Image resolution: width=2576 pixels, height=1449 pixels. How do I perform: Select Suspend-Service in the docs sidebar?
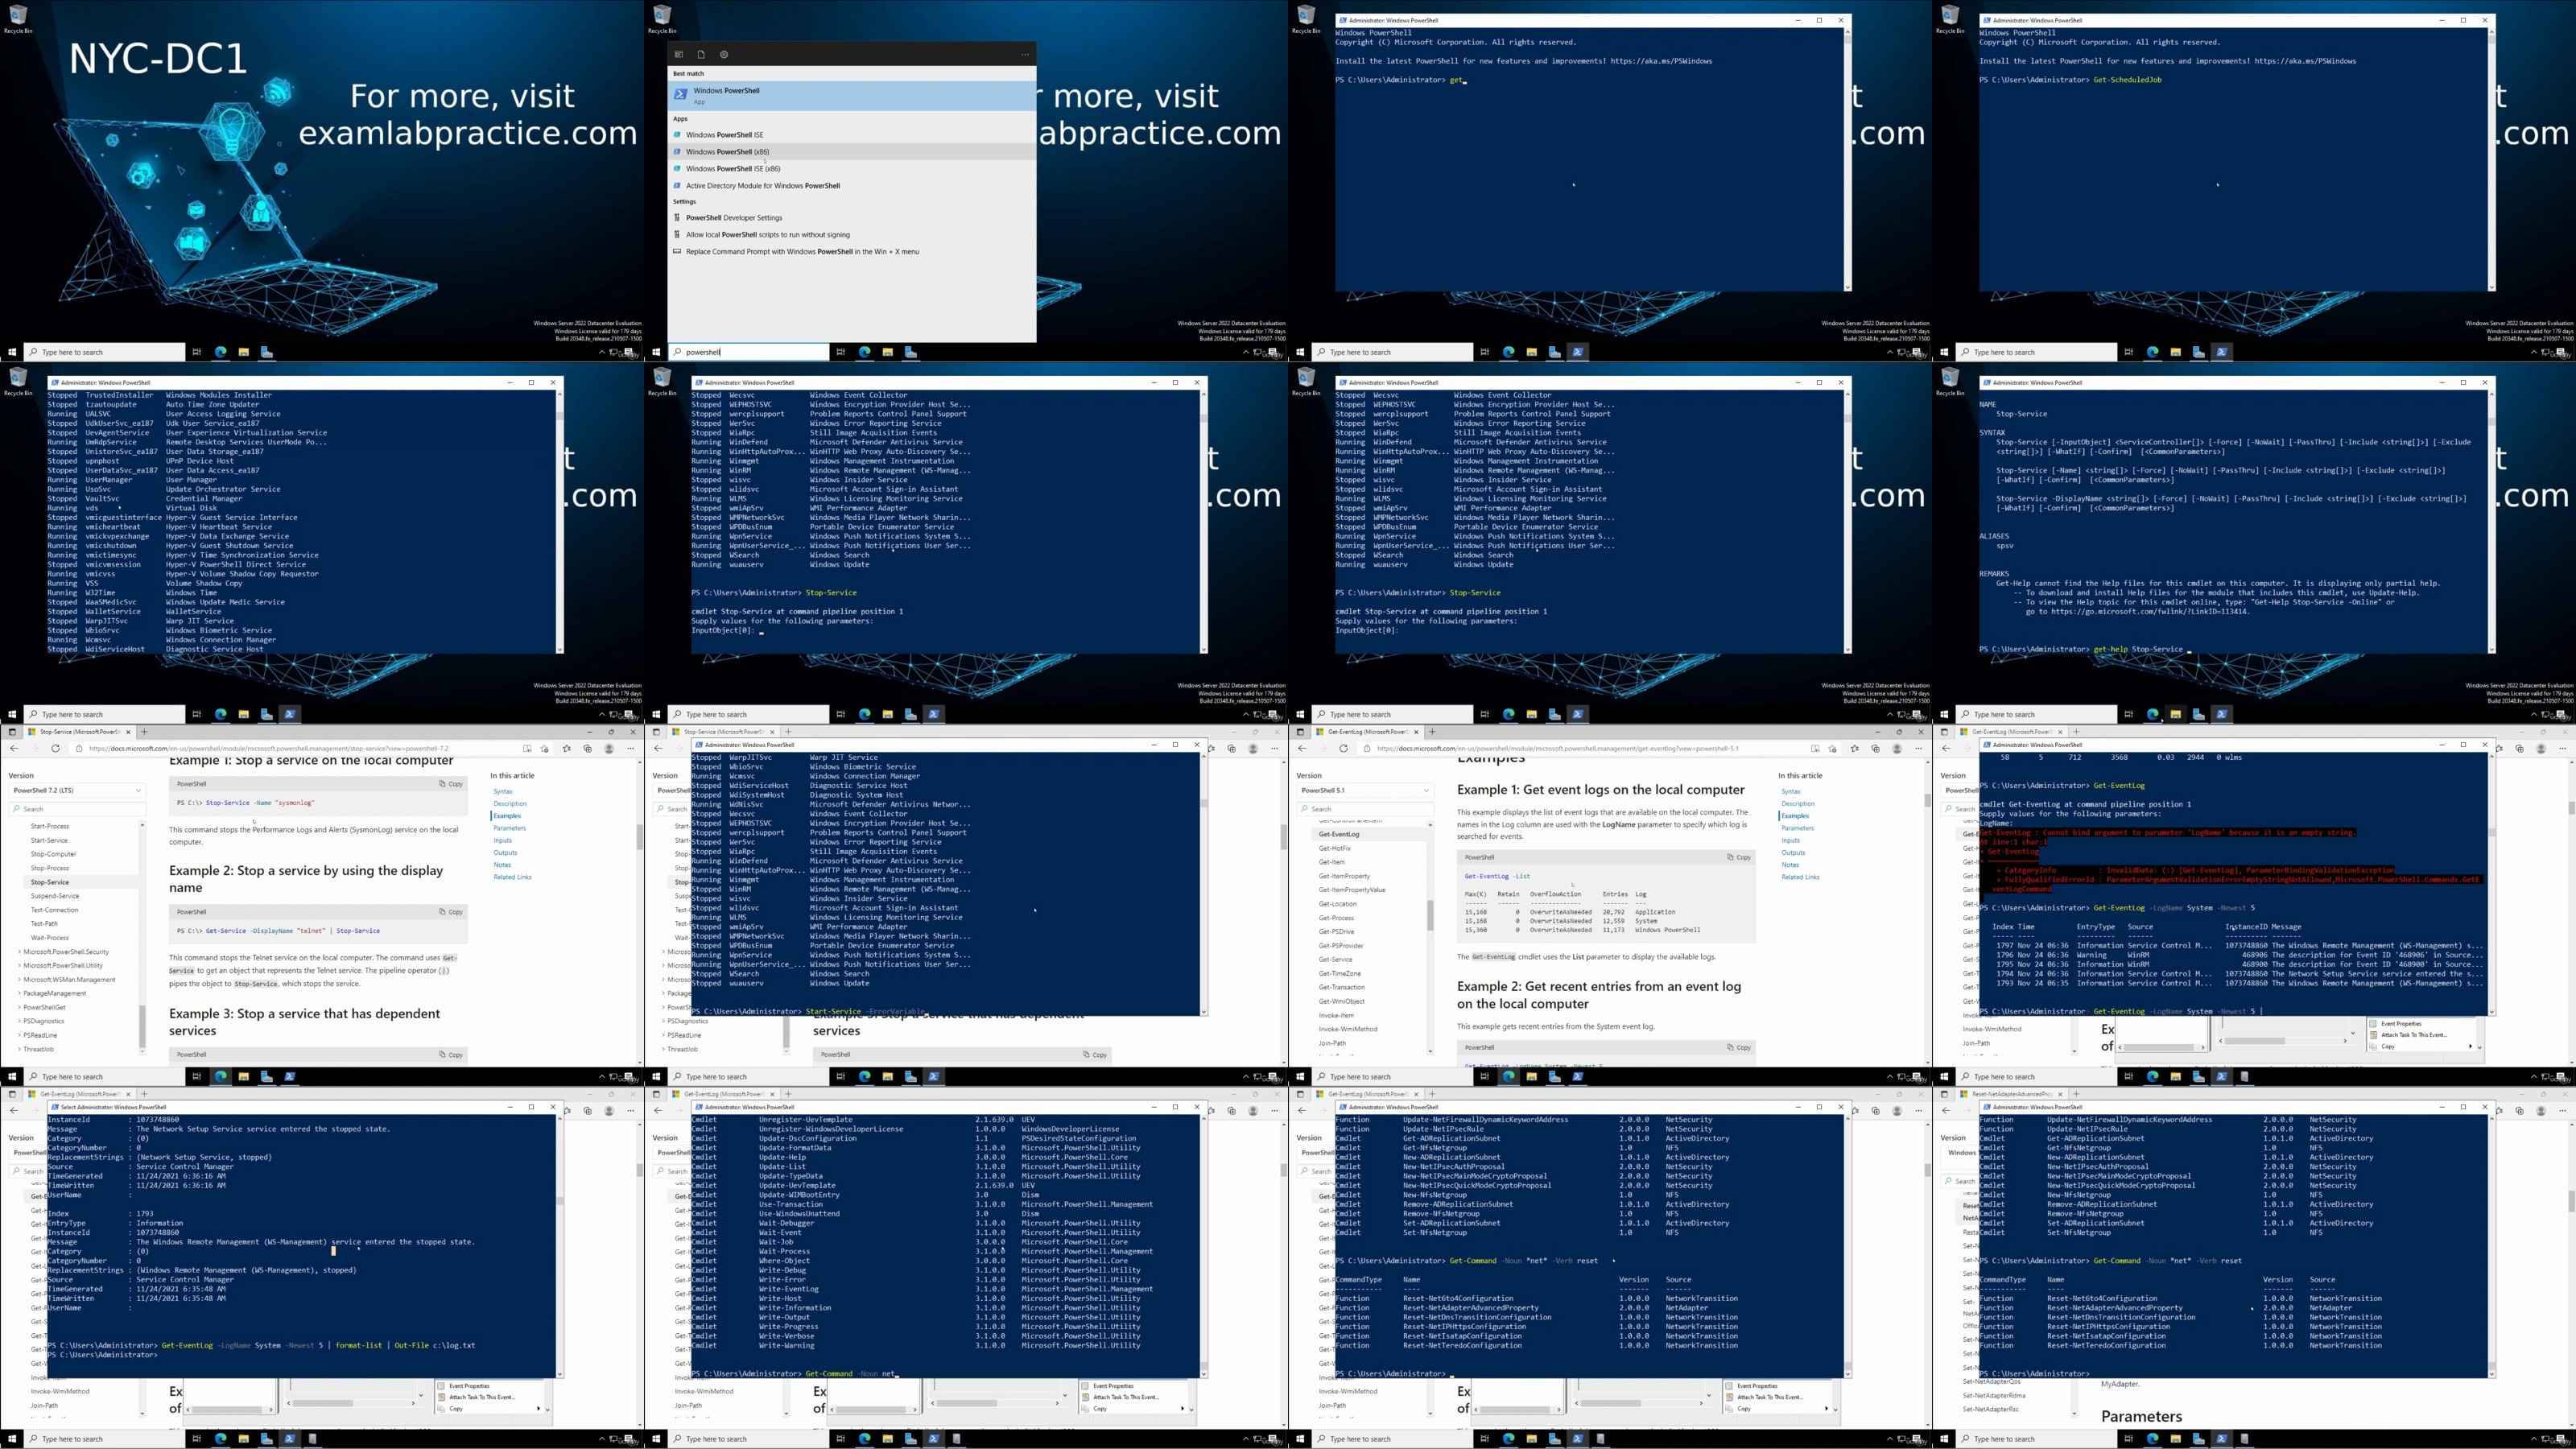pos(55,896)
